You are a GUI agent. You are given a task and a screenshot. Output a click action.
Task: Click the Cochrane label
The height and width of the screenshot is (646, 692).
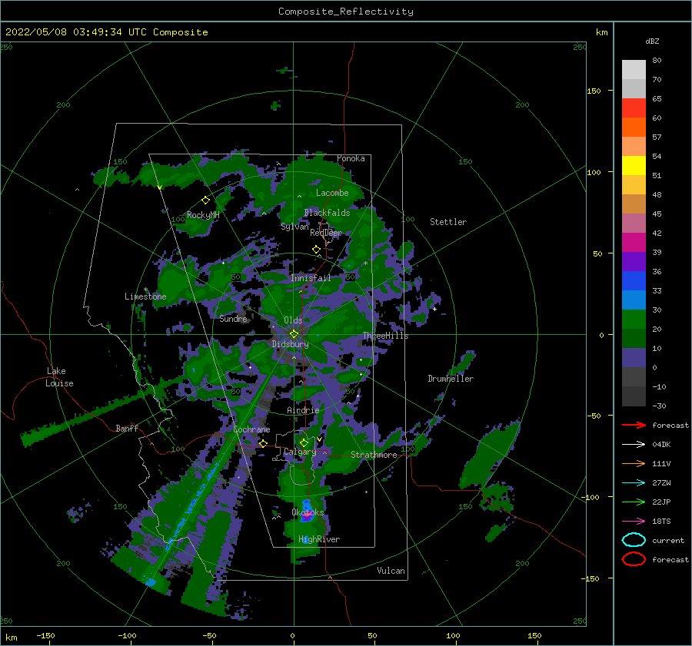251,429
